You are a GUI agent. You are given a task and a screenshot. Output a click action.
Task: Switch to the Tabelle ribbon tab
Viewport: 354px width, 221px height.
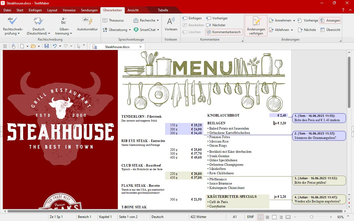[x=163, y=10]
